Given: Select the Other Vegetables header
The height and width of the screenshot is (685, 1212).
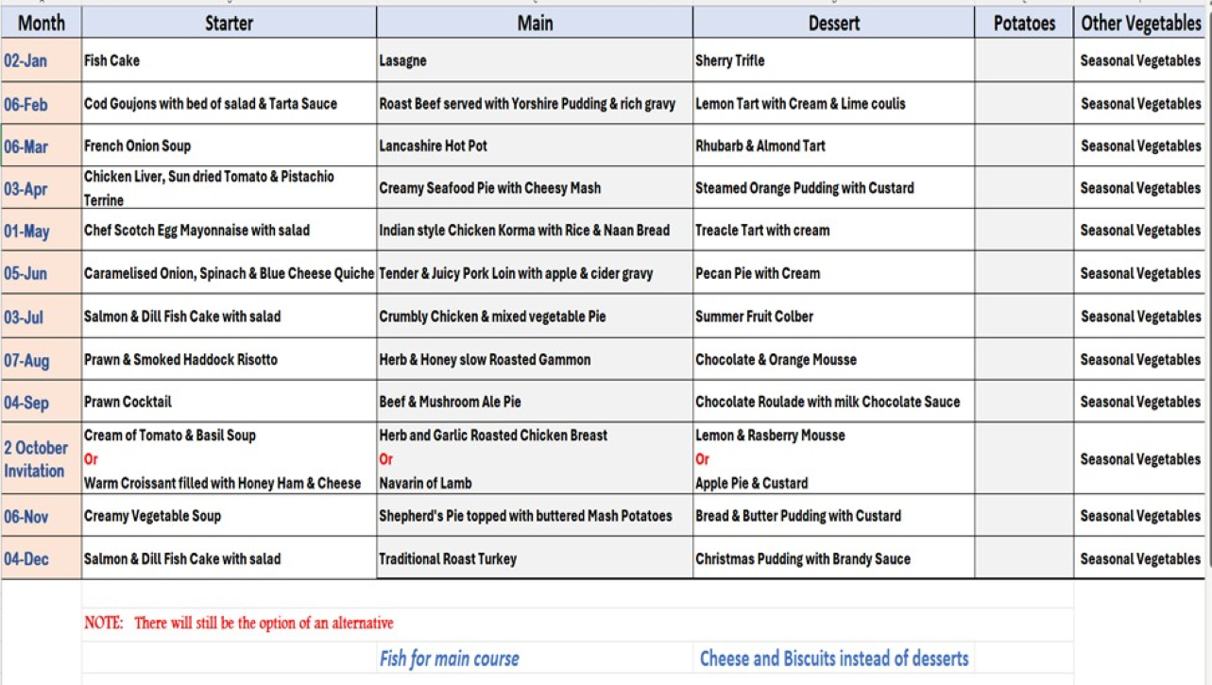Looking at the screenshot, I should pos(1141,23).
